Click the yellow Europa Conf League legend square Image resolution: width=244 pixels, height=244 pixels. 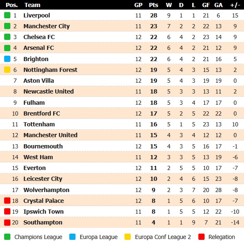128,237
